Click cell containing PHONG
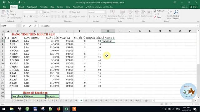200x112 pixels. 17,57
